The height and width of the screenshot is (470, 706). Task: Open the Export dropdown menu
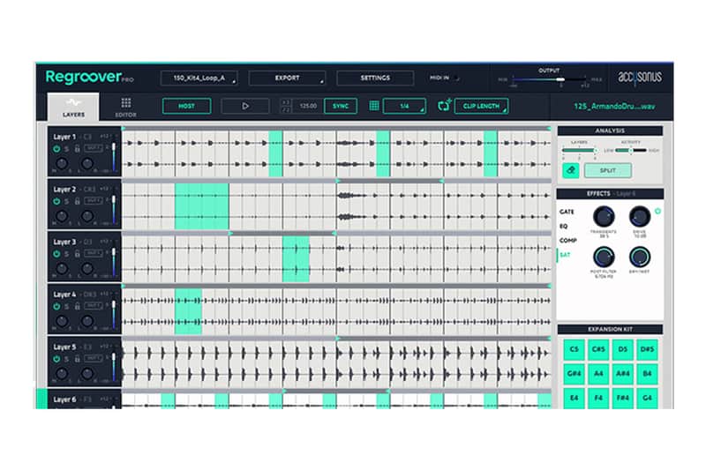(287, 78)
